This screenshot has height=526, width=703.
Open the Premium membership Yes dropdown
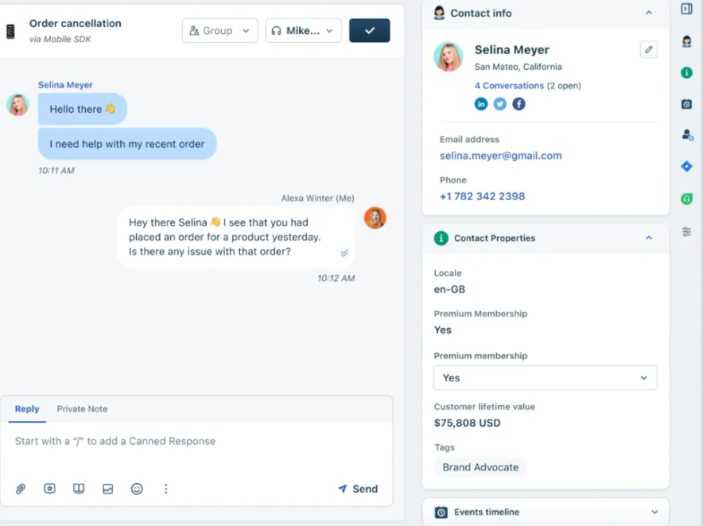(x=546, y=377)
